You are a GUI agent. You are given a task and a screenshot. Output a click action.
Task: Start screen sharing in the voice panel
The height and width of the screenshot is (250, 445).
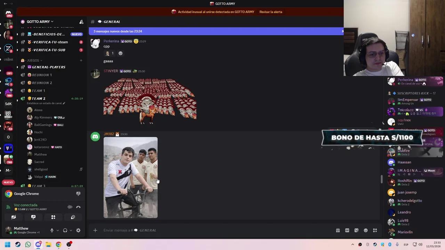pyautogui.click(x=33, y=217)
